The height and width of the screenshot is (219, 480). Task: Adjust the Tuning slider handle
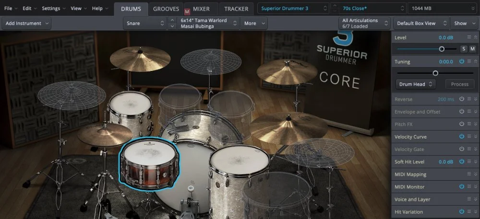point(435,73)
